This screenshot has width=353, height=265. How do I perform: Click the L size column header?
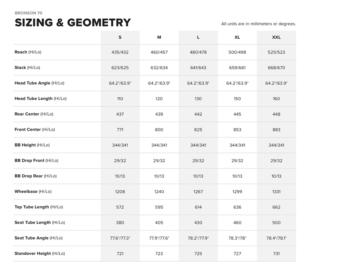(198, 37)
